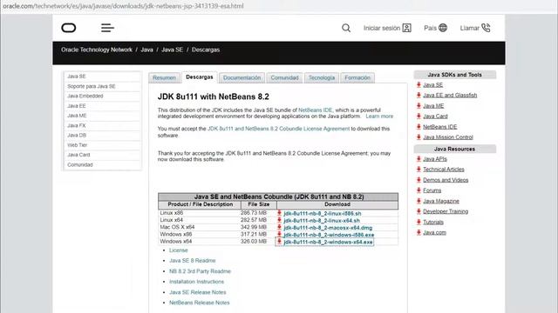
Task: Switch to the Tecnología tab
Action: coord(322,77)
